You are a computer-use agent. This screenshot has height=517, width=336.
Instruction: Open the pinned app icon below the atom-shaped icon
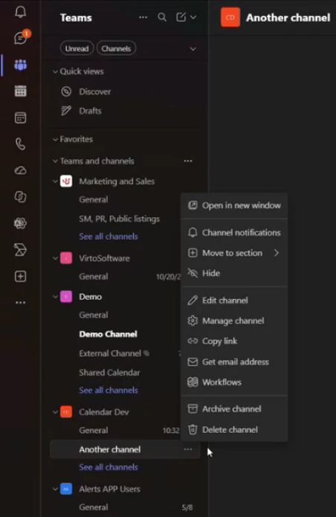point(20,250)
